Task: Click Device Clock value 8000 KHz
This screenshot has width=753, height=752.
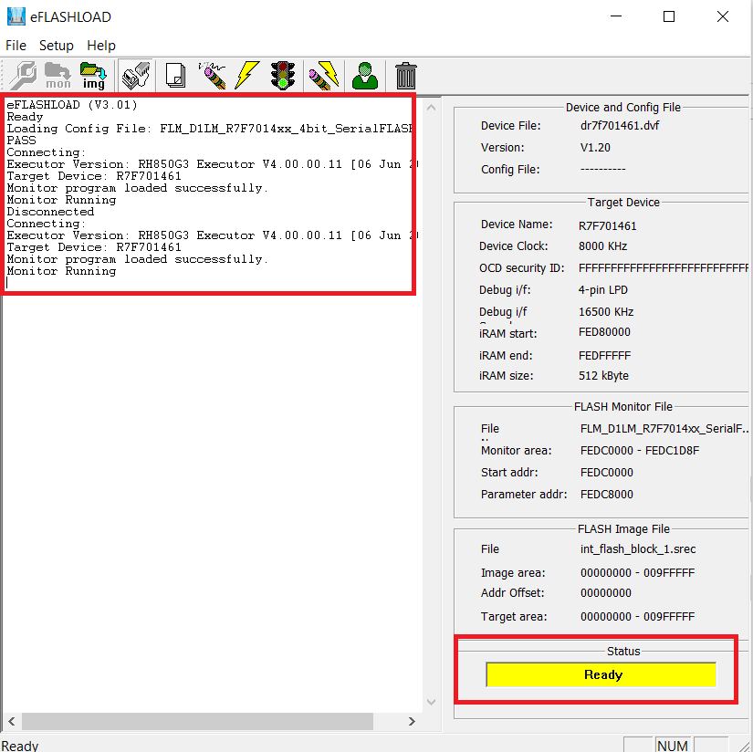Action: (x=602, y=246)
